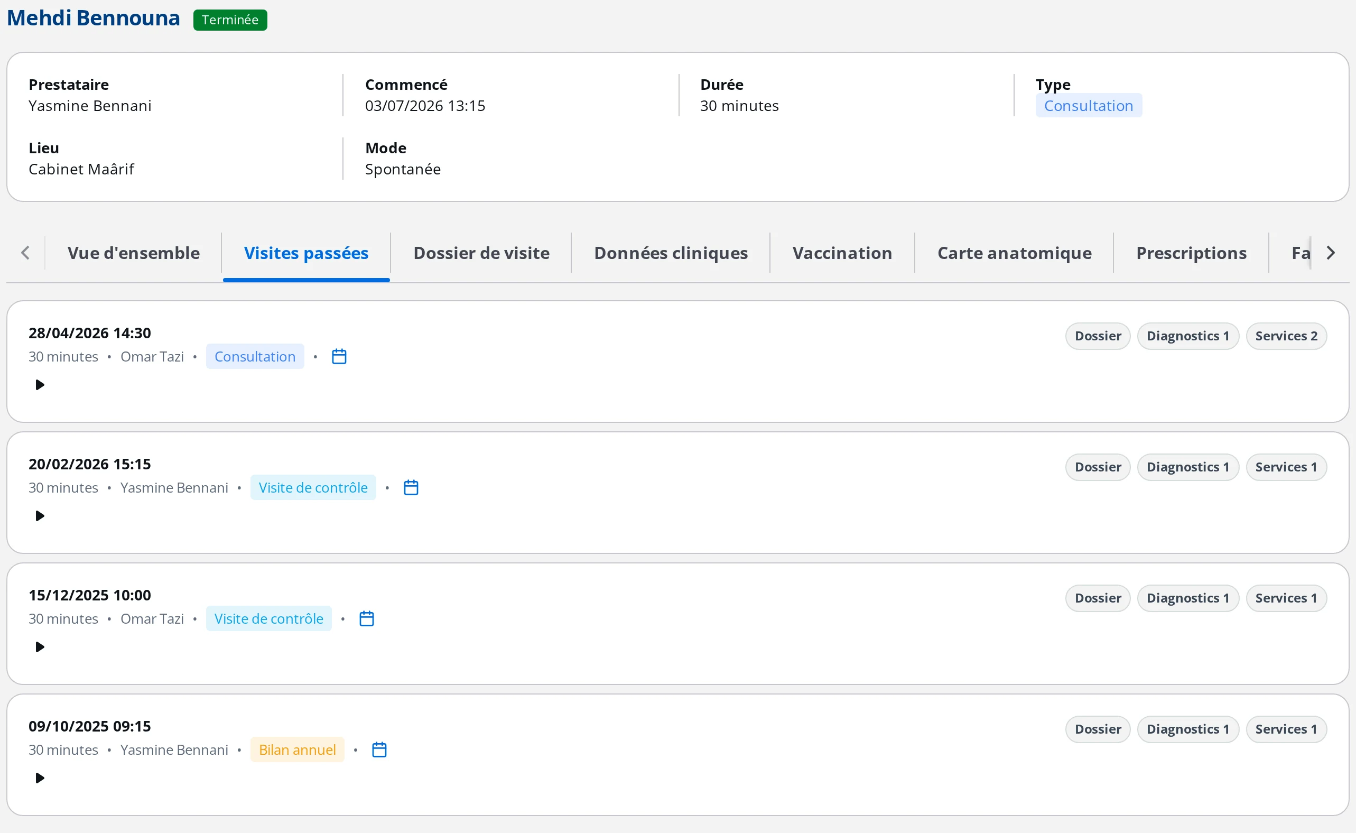
Task: Click the date heading 20/02/2026 15:15
Action: point(90,465)
